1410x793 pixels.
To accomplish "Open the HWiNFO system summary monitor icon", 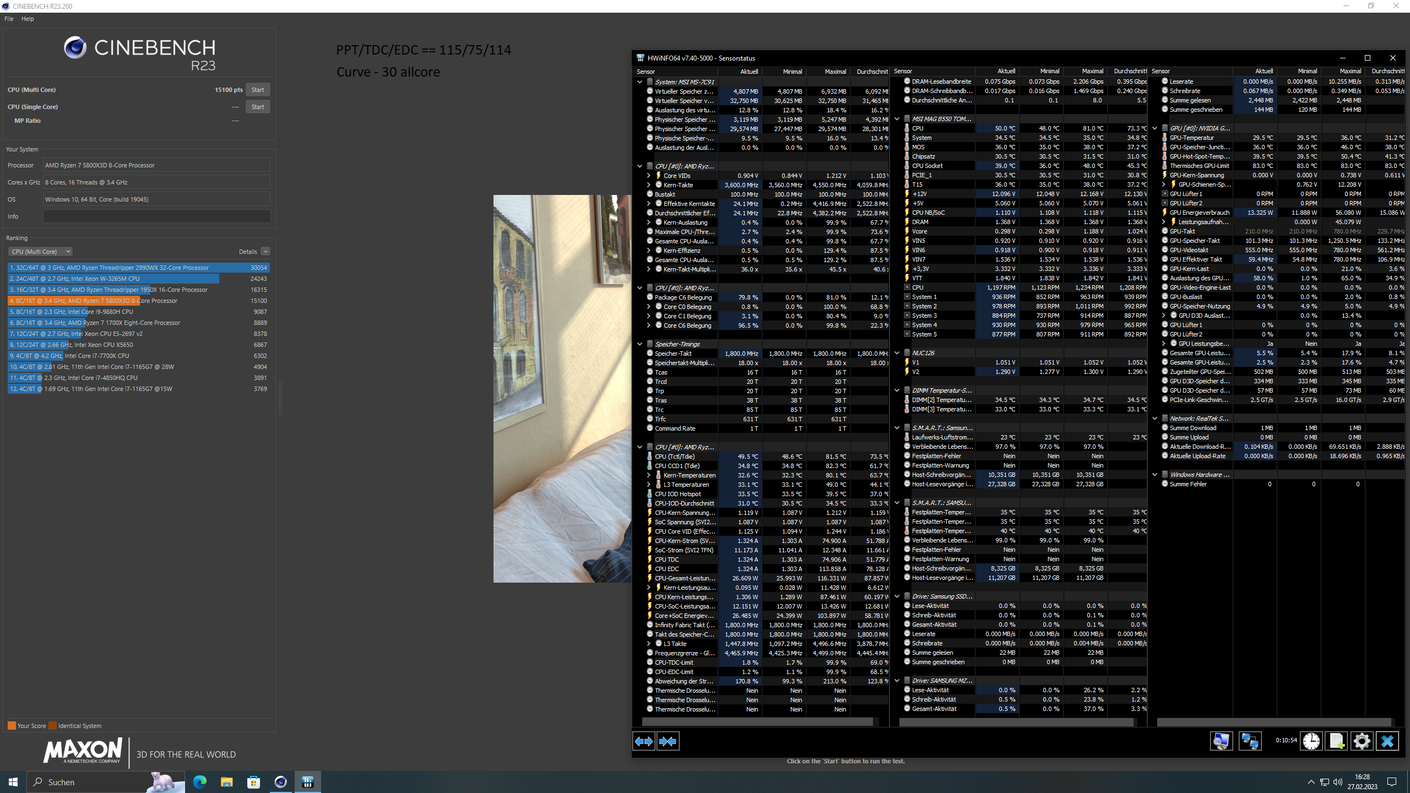I will click(x=1221, y=741).
